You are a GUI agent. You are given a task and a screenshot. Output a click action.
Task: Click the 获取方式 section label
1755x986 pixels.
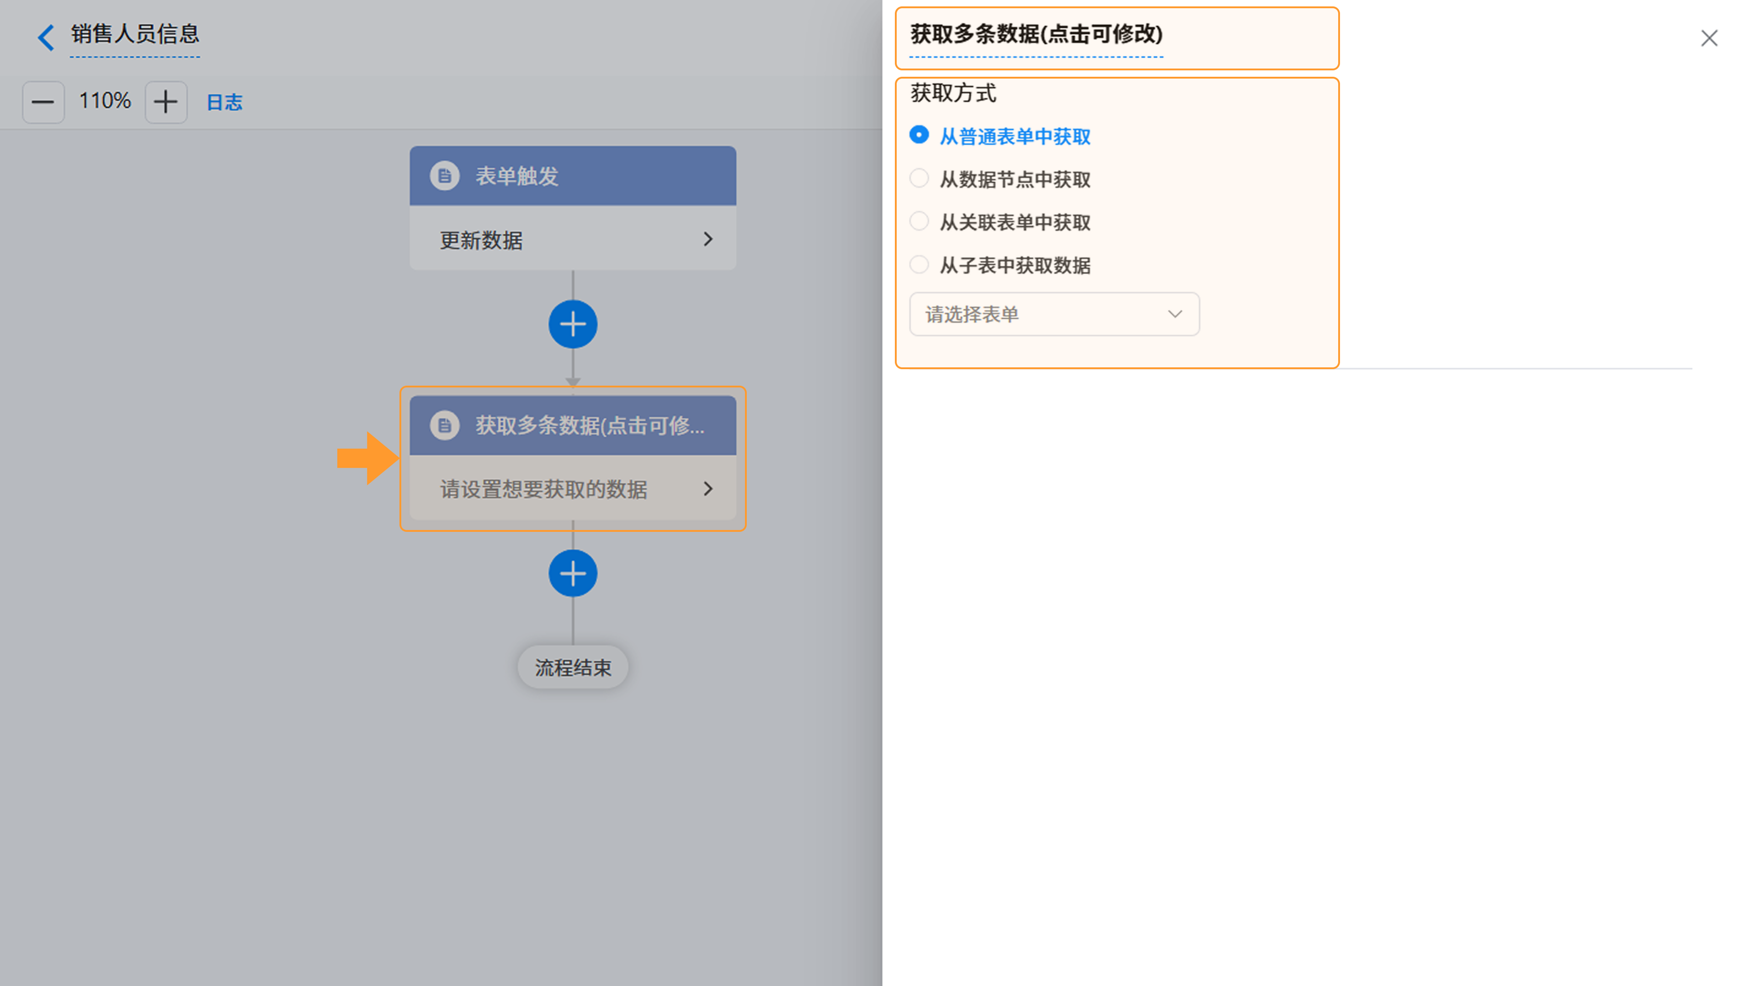pos(953,93)
